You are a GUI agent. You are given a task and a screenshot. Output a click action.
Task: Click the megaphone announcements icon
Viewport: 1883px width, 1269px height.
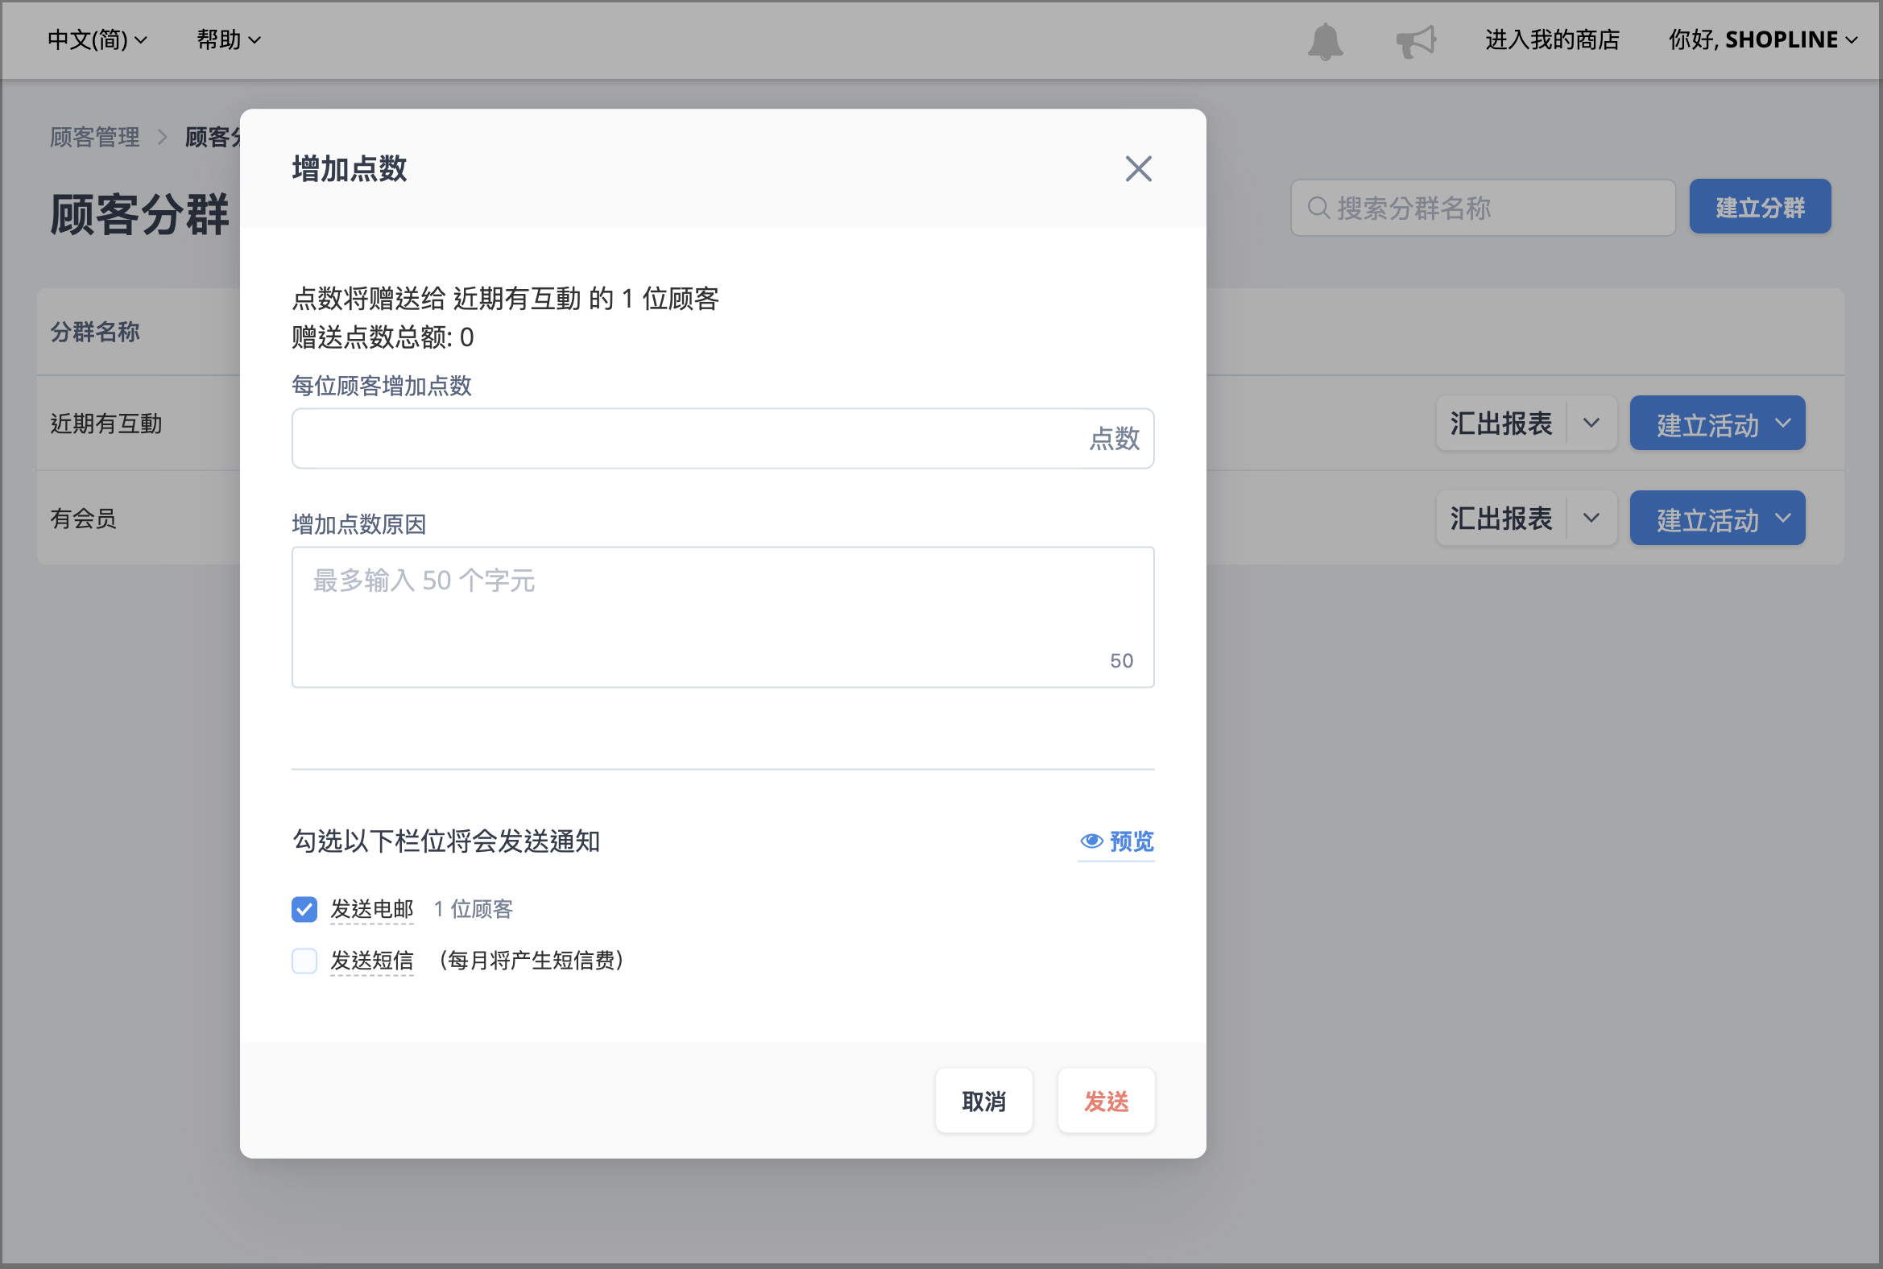(1416, 40)
